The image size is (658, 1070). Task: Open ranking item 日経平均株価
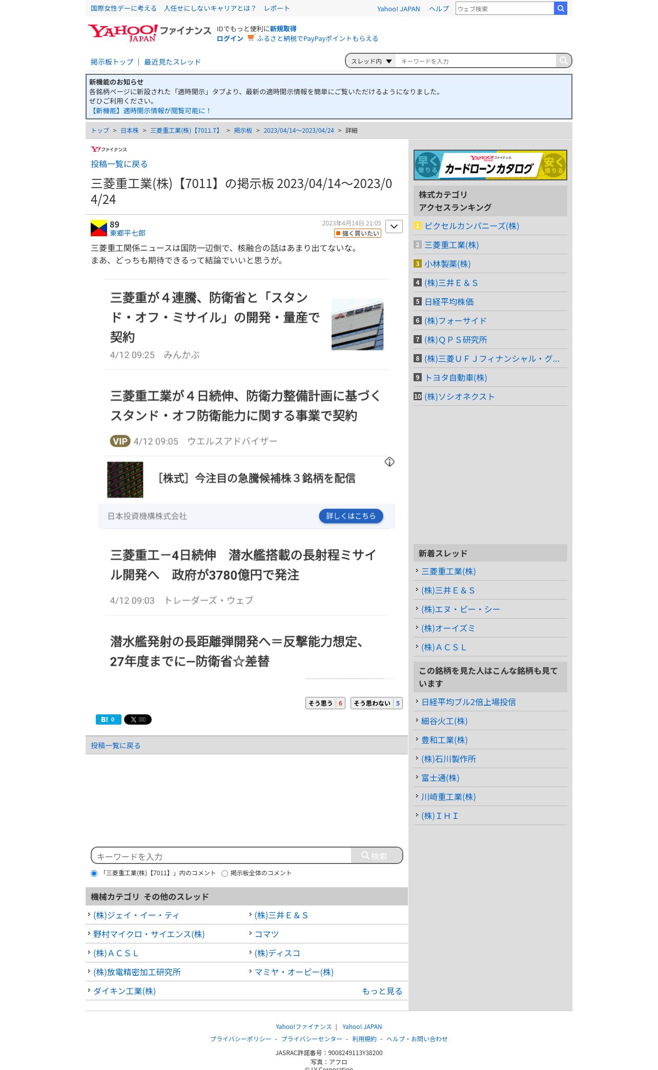pyautogui.click(x=449, y=302)
